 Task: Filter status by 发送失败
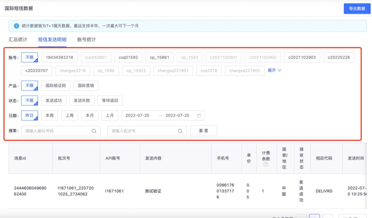82,101
